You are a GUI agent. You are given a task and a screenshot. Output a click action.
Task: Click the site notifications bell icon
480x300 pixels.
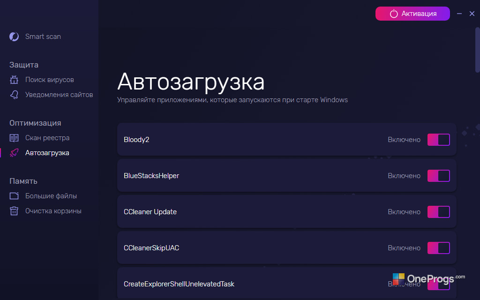14,95
